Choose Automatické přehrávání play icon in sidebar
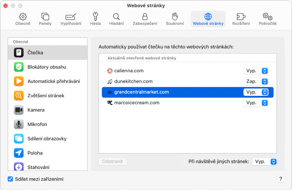Screen dimensions: 292x190 click(x=19, y=81)
